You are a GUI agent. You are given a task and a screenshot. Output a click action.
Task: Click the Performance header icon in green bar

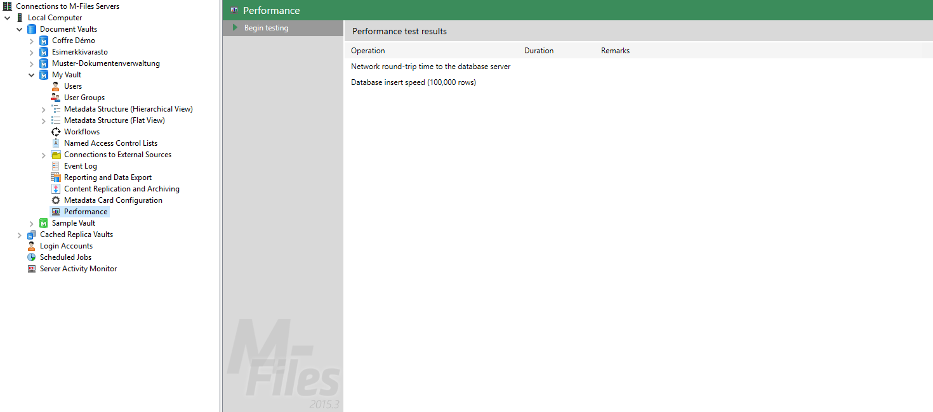(x=234, y=11)
